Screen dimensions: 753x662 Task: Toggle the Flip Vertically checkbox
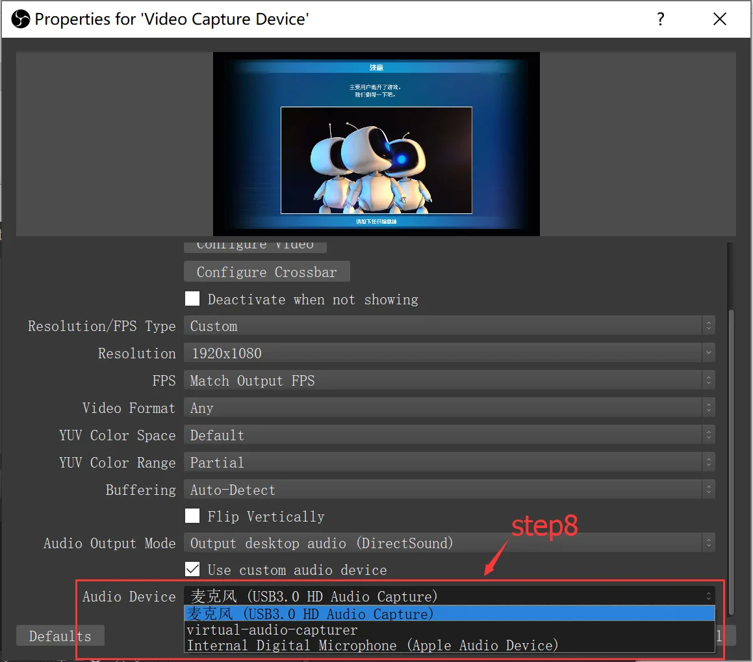(192, 516)
